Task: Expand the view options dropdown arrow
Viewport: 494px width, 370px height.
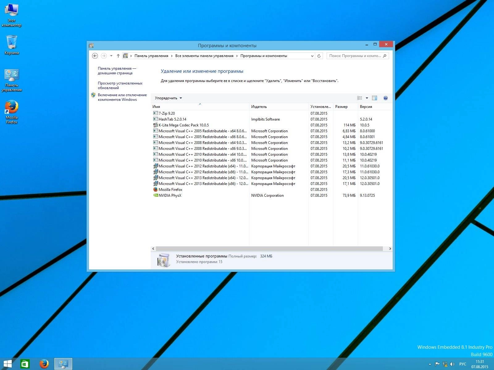Action: tap(367, 98)
